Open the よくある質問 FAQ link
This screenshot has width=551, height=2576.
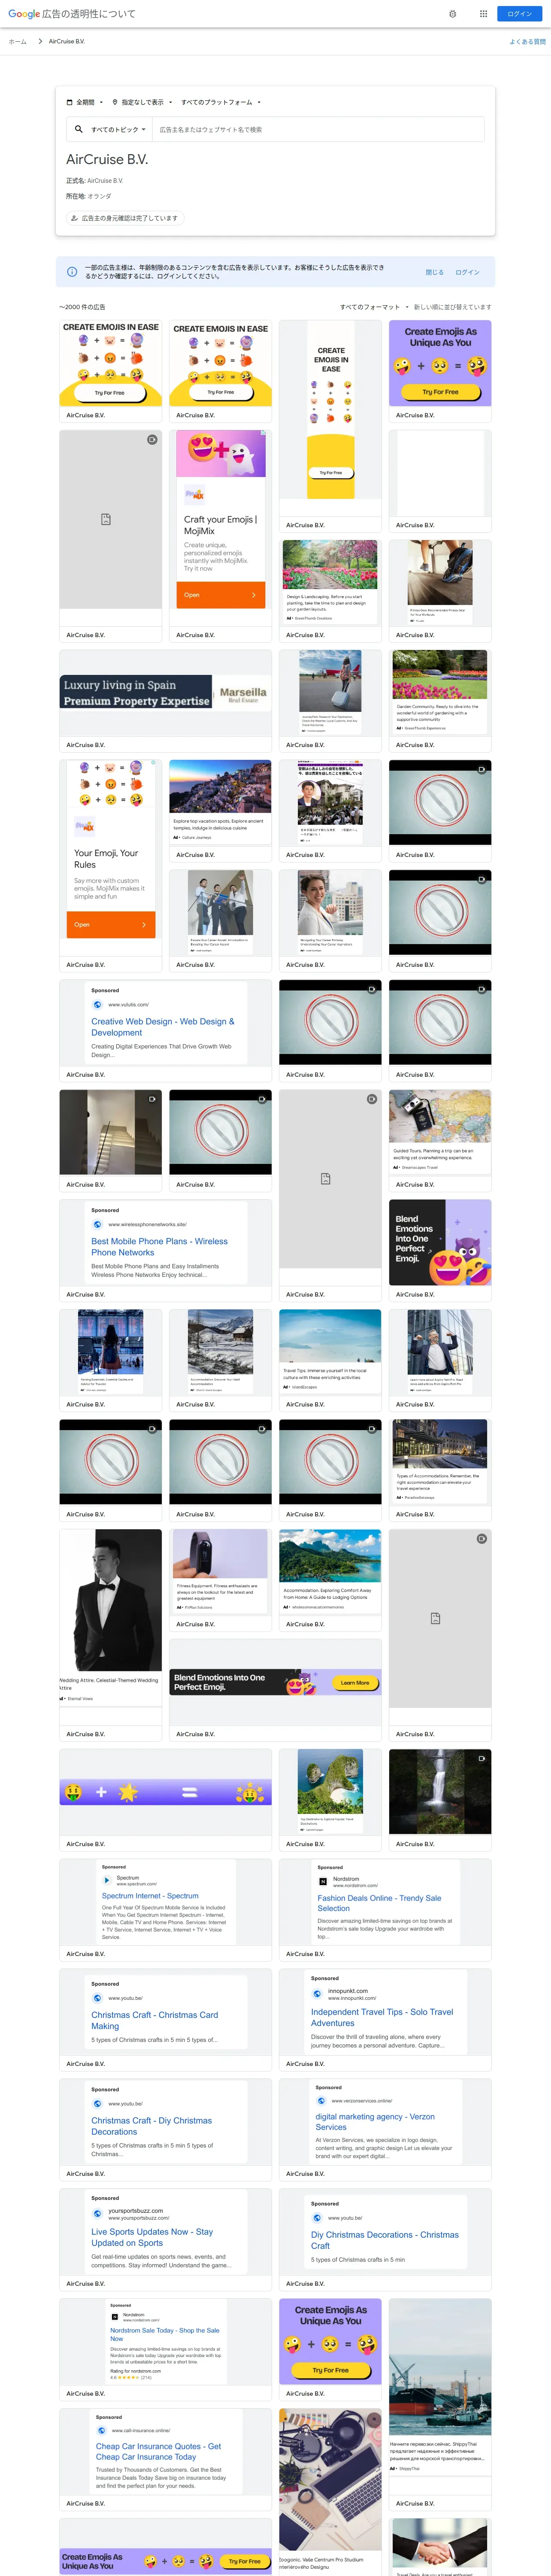click(x=528, y=42)
